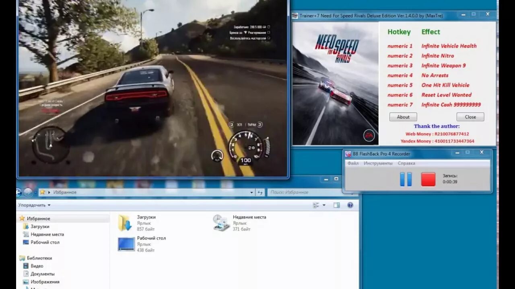Screen dimensions: 515x289
Task: Click the Need For Speed Rivals cover image
Action: coord(336,83)
